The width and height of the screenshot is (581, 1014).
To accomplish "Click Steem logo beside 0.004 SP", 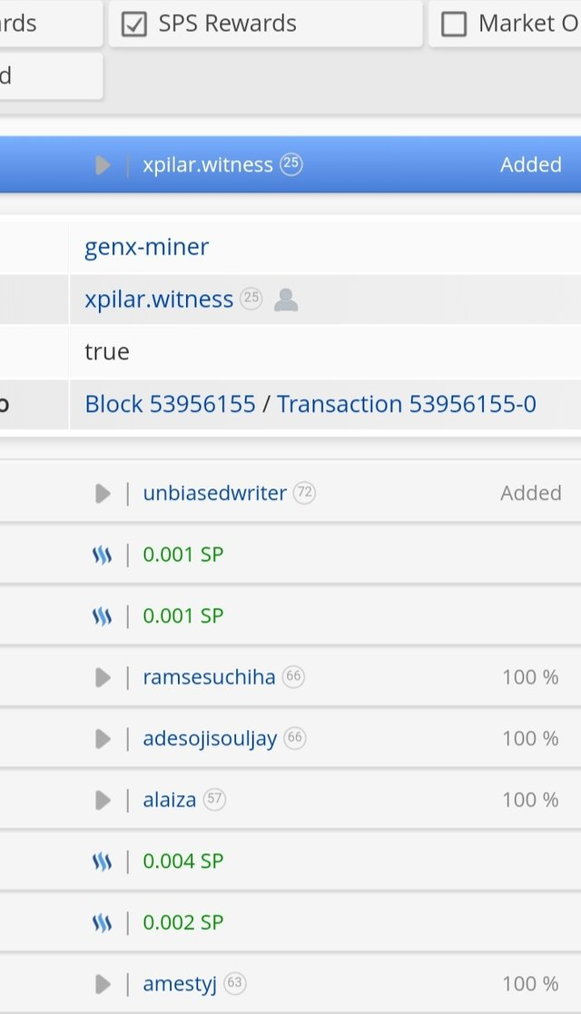I will click(102, 861).
